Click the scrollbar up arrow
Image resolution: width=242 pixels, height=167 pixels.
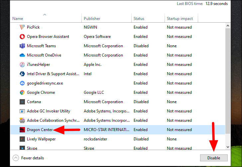pyautogui.click(x=228, y=26)
